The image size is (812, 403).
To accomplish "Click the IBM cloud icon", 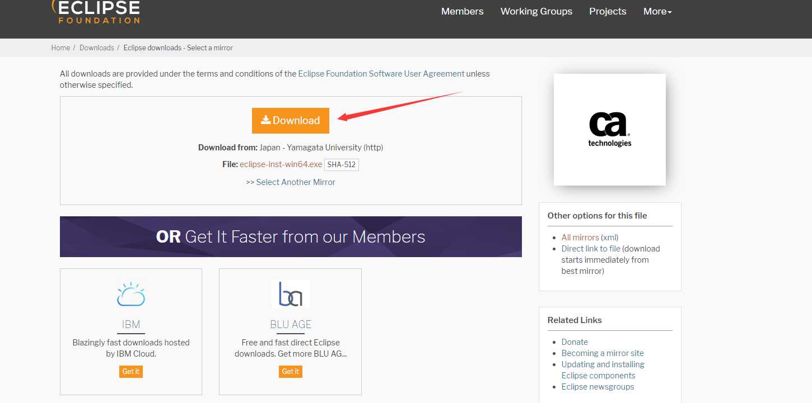I will coord(131,294).
